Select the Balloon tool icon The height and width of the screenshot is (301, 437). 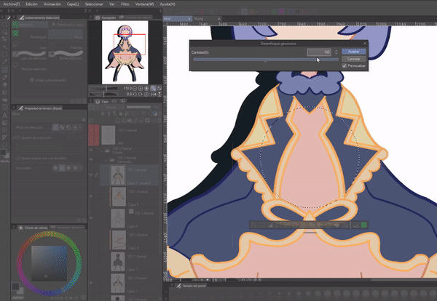4,145
